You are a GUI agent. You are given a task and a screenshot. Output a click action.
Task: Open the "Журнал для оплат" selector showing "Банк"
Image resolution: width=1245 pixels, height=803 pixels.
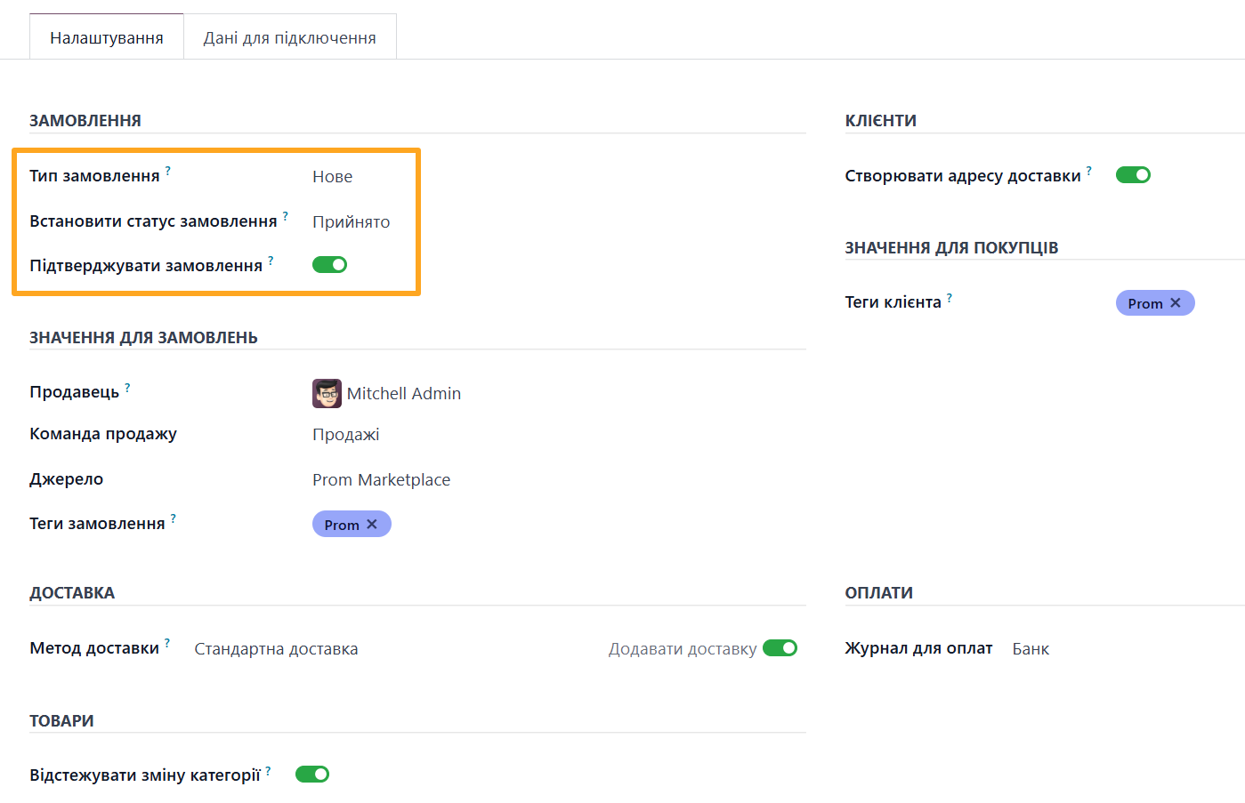tap(1030, 648)
